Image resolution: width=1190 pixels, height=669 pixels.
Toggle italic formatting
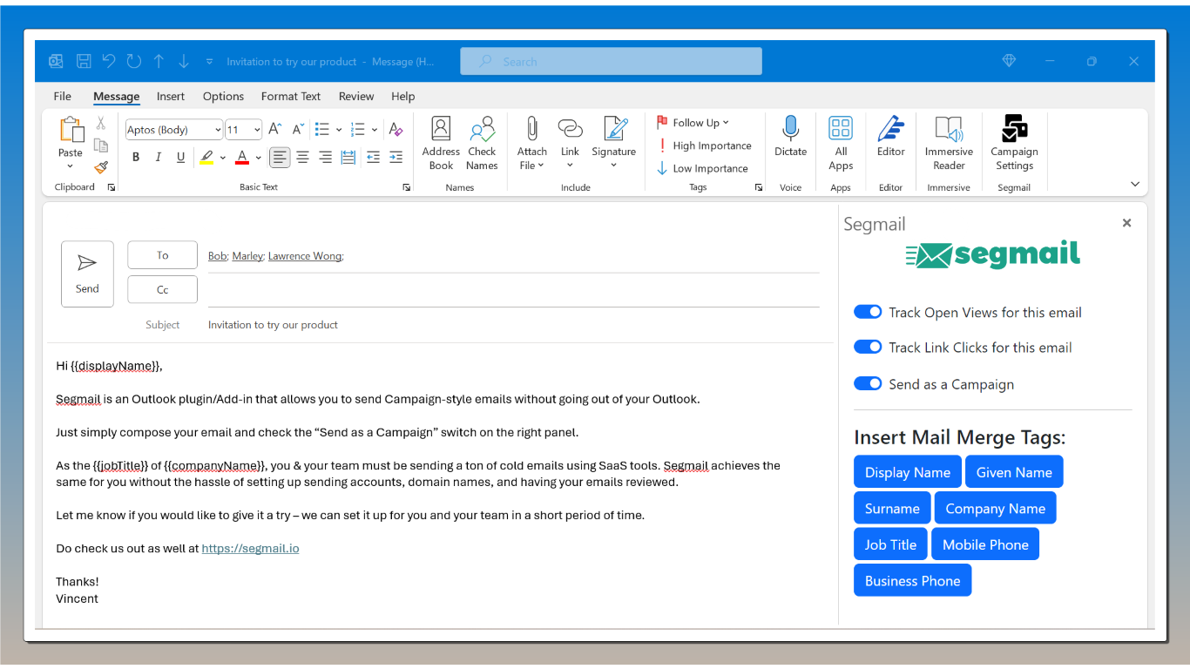point(159,157)
